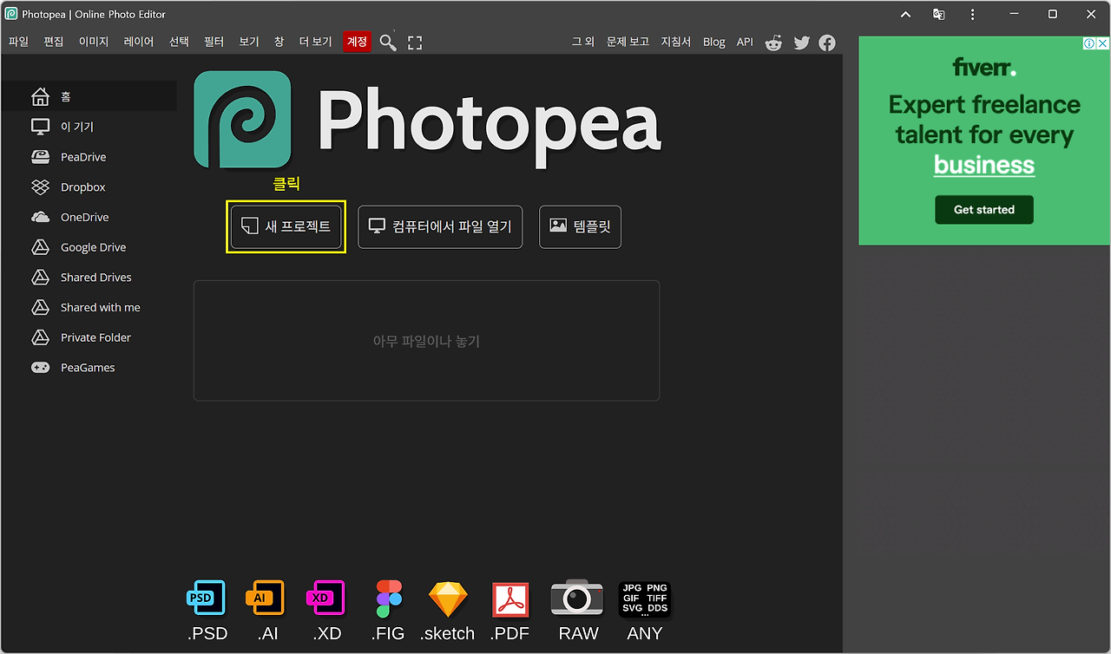Image resolution: width=1111 pixels, height=654 pixels.
Task: Click the .PDF file icon
Action: 510,599
